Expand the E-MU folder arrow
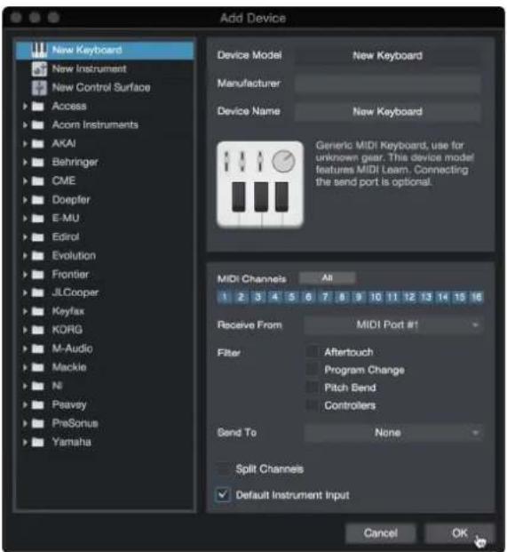The height and width of the screenshot is (552, 507). pos(25,218)
